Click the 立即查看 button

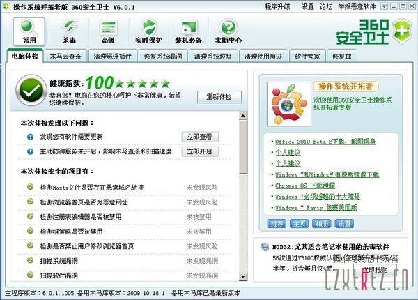[x=200, y=137]
